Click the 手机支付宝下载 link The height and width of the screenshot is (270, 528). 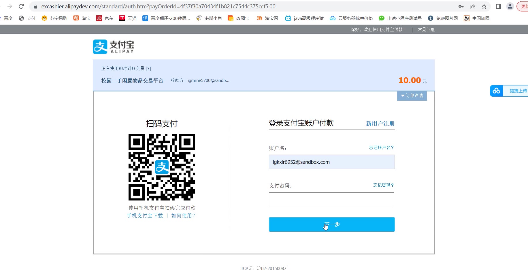pyautogui.click(x=145, y=216)
